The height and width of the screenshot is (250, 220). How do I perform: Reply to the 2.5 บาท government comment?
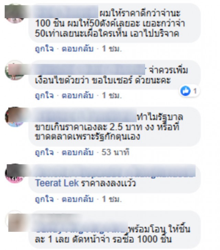[78, 152]
